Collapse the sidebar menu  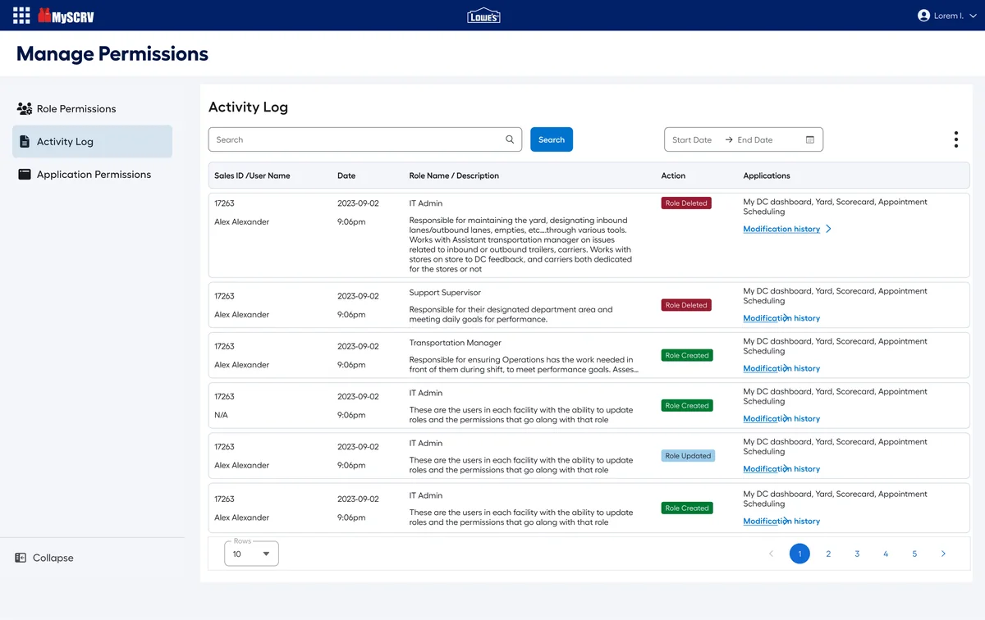pyautogui.click(x=44, y=558)
